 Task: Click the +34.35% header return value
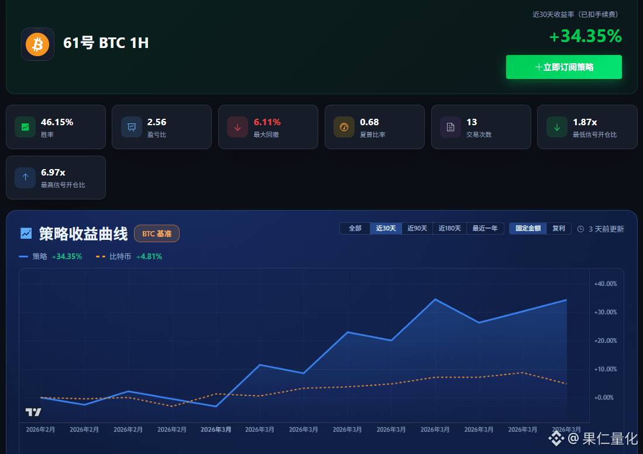pos(586,36)
